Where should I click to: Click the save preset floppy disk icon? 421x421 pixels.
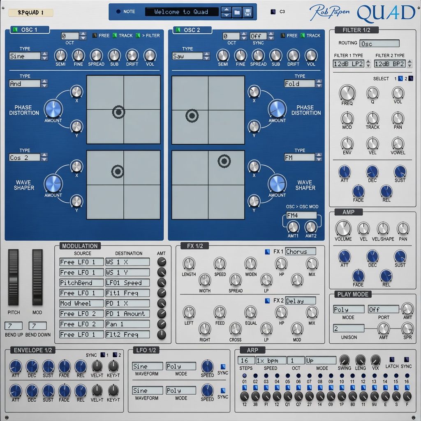tap(248, 12)
